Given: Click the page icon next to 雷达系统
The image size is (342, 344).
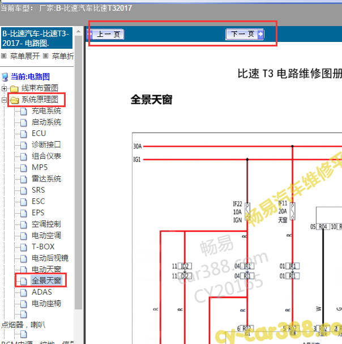Looking at the screenshot, I should (x=24, y=179).
